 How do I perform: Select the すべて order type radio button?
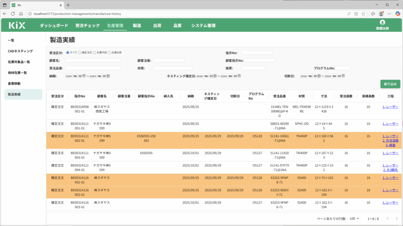[68, 52]
